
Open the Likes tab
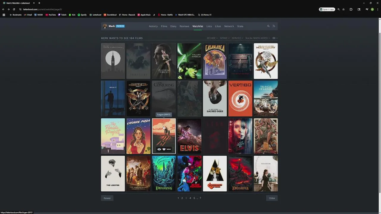[218, 26]
